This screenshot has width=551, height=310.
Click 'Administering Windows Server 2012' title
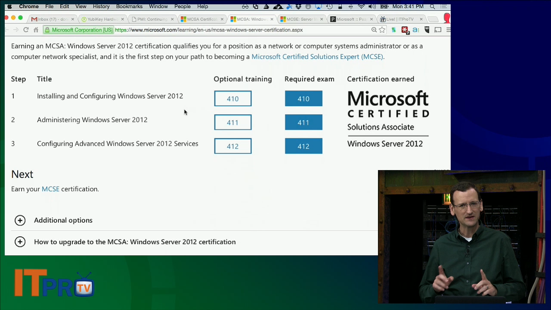(x=92, y=120)
